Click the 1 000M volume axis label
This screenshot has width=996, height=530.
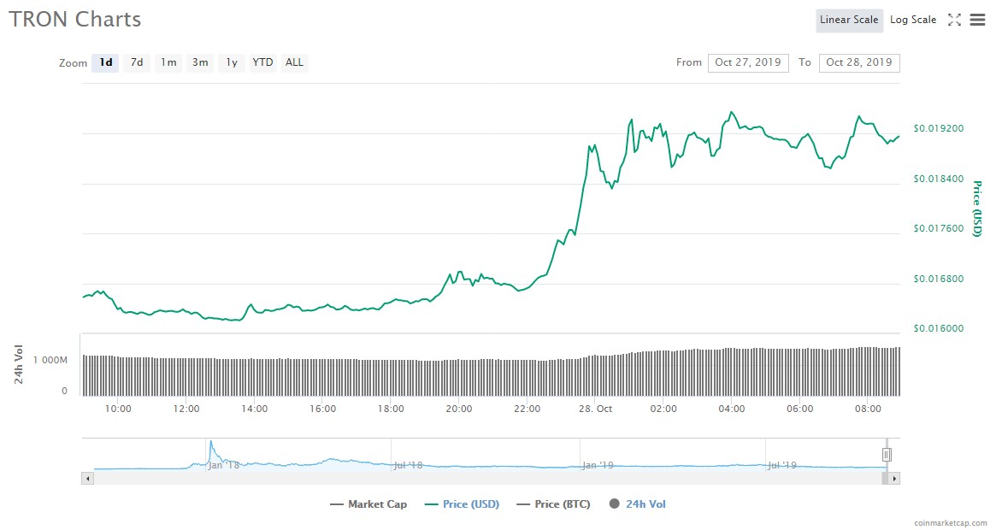point(50,361)
